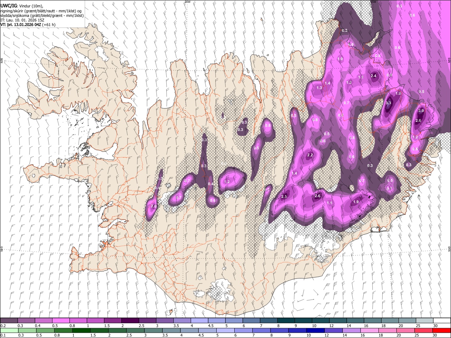Click the 20W longitude label

187,2
